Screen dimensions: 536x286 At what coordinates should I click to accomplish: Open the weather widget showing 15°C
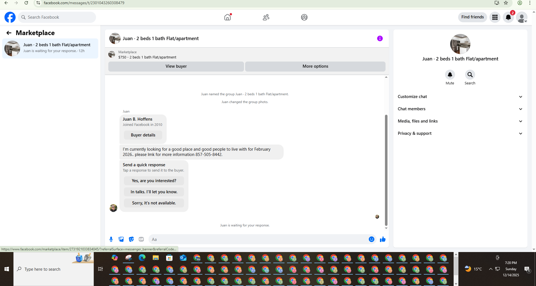coord(473,269)
